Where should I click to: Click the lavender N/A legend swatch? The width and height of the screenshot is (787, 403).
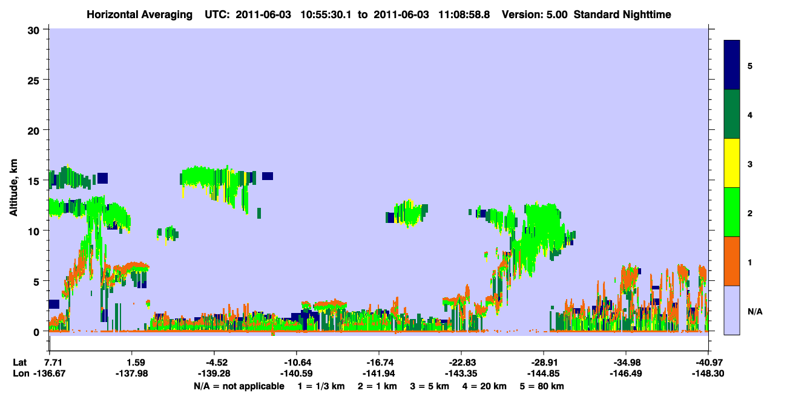pos(732,310)
